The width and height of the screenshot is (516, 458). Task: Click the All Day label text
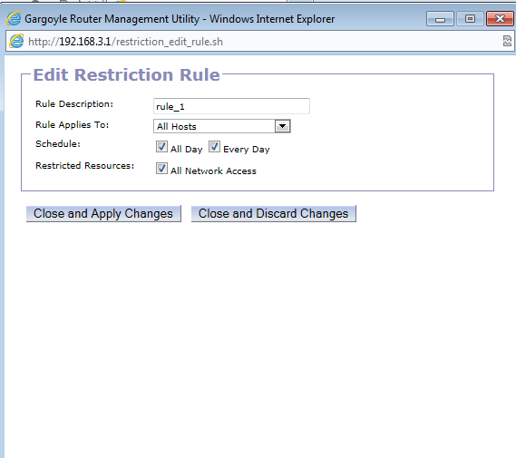point(187,150)
